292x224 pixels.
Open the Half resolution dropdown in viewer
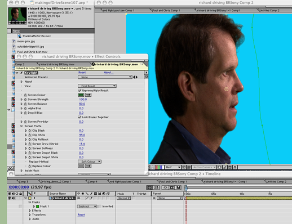[x=172, y=167]
